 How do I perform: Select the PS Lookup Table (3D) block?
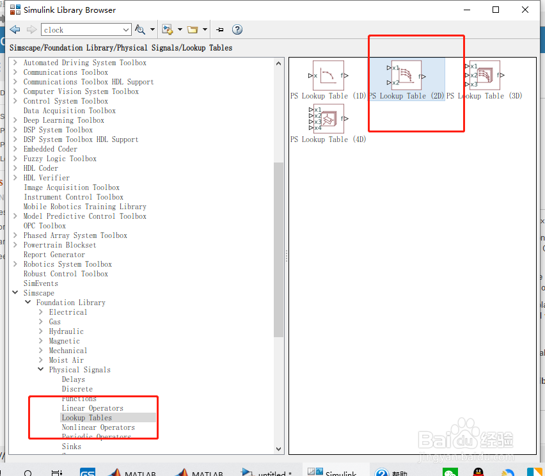pos(484,81)
